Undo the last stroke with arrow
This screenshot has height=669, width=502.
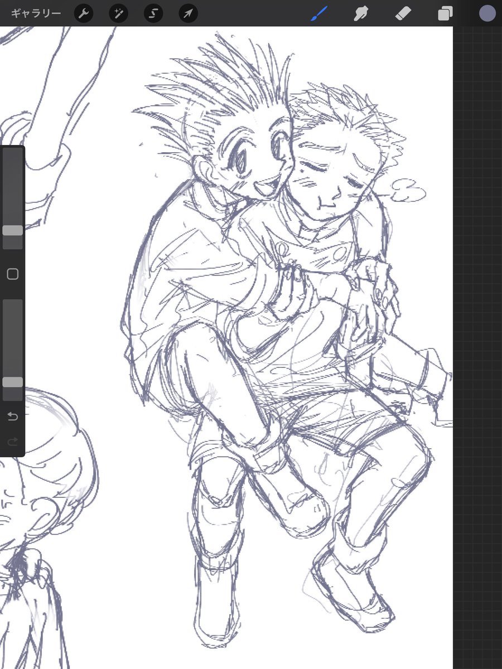12,416
